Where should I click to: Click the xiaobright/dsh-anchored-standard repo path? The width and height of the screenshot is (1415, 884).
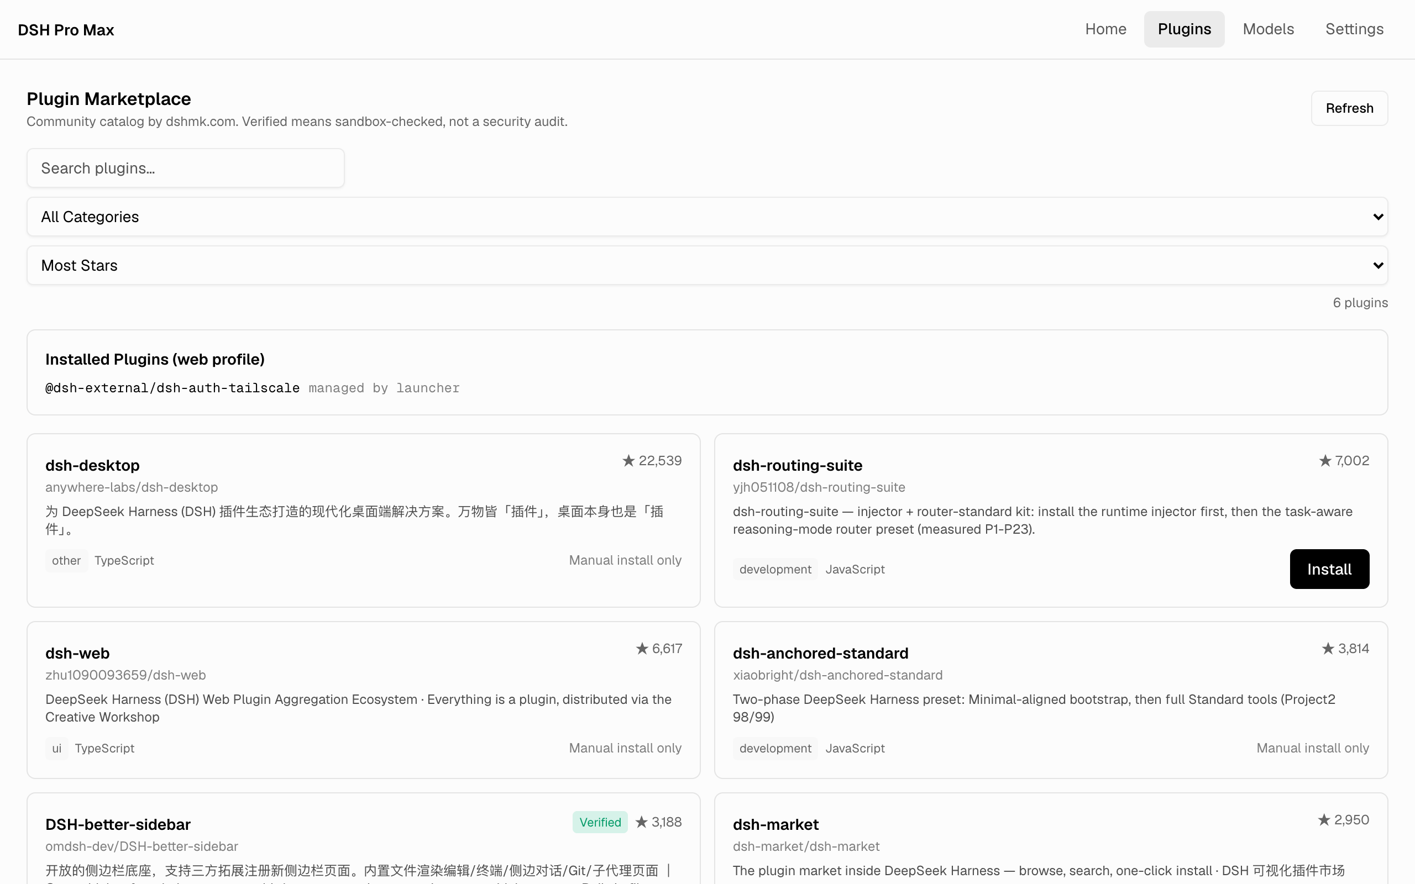(x=837, y=675)
